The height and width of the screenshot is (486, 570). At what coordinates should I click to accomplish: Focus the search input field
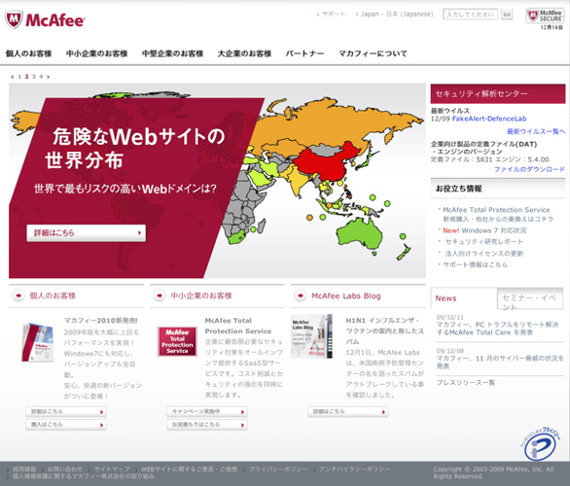(471, 15)
